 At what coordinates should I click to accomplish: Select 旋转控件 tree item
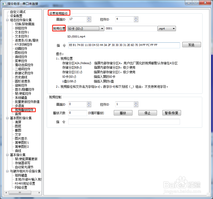[x=21, y=85]
